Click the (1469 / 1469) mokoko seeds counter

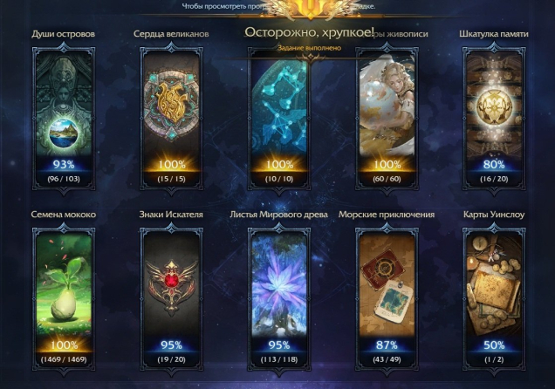coord(64,359)
